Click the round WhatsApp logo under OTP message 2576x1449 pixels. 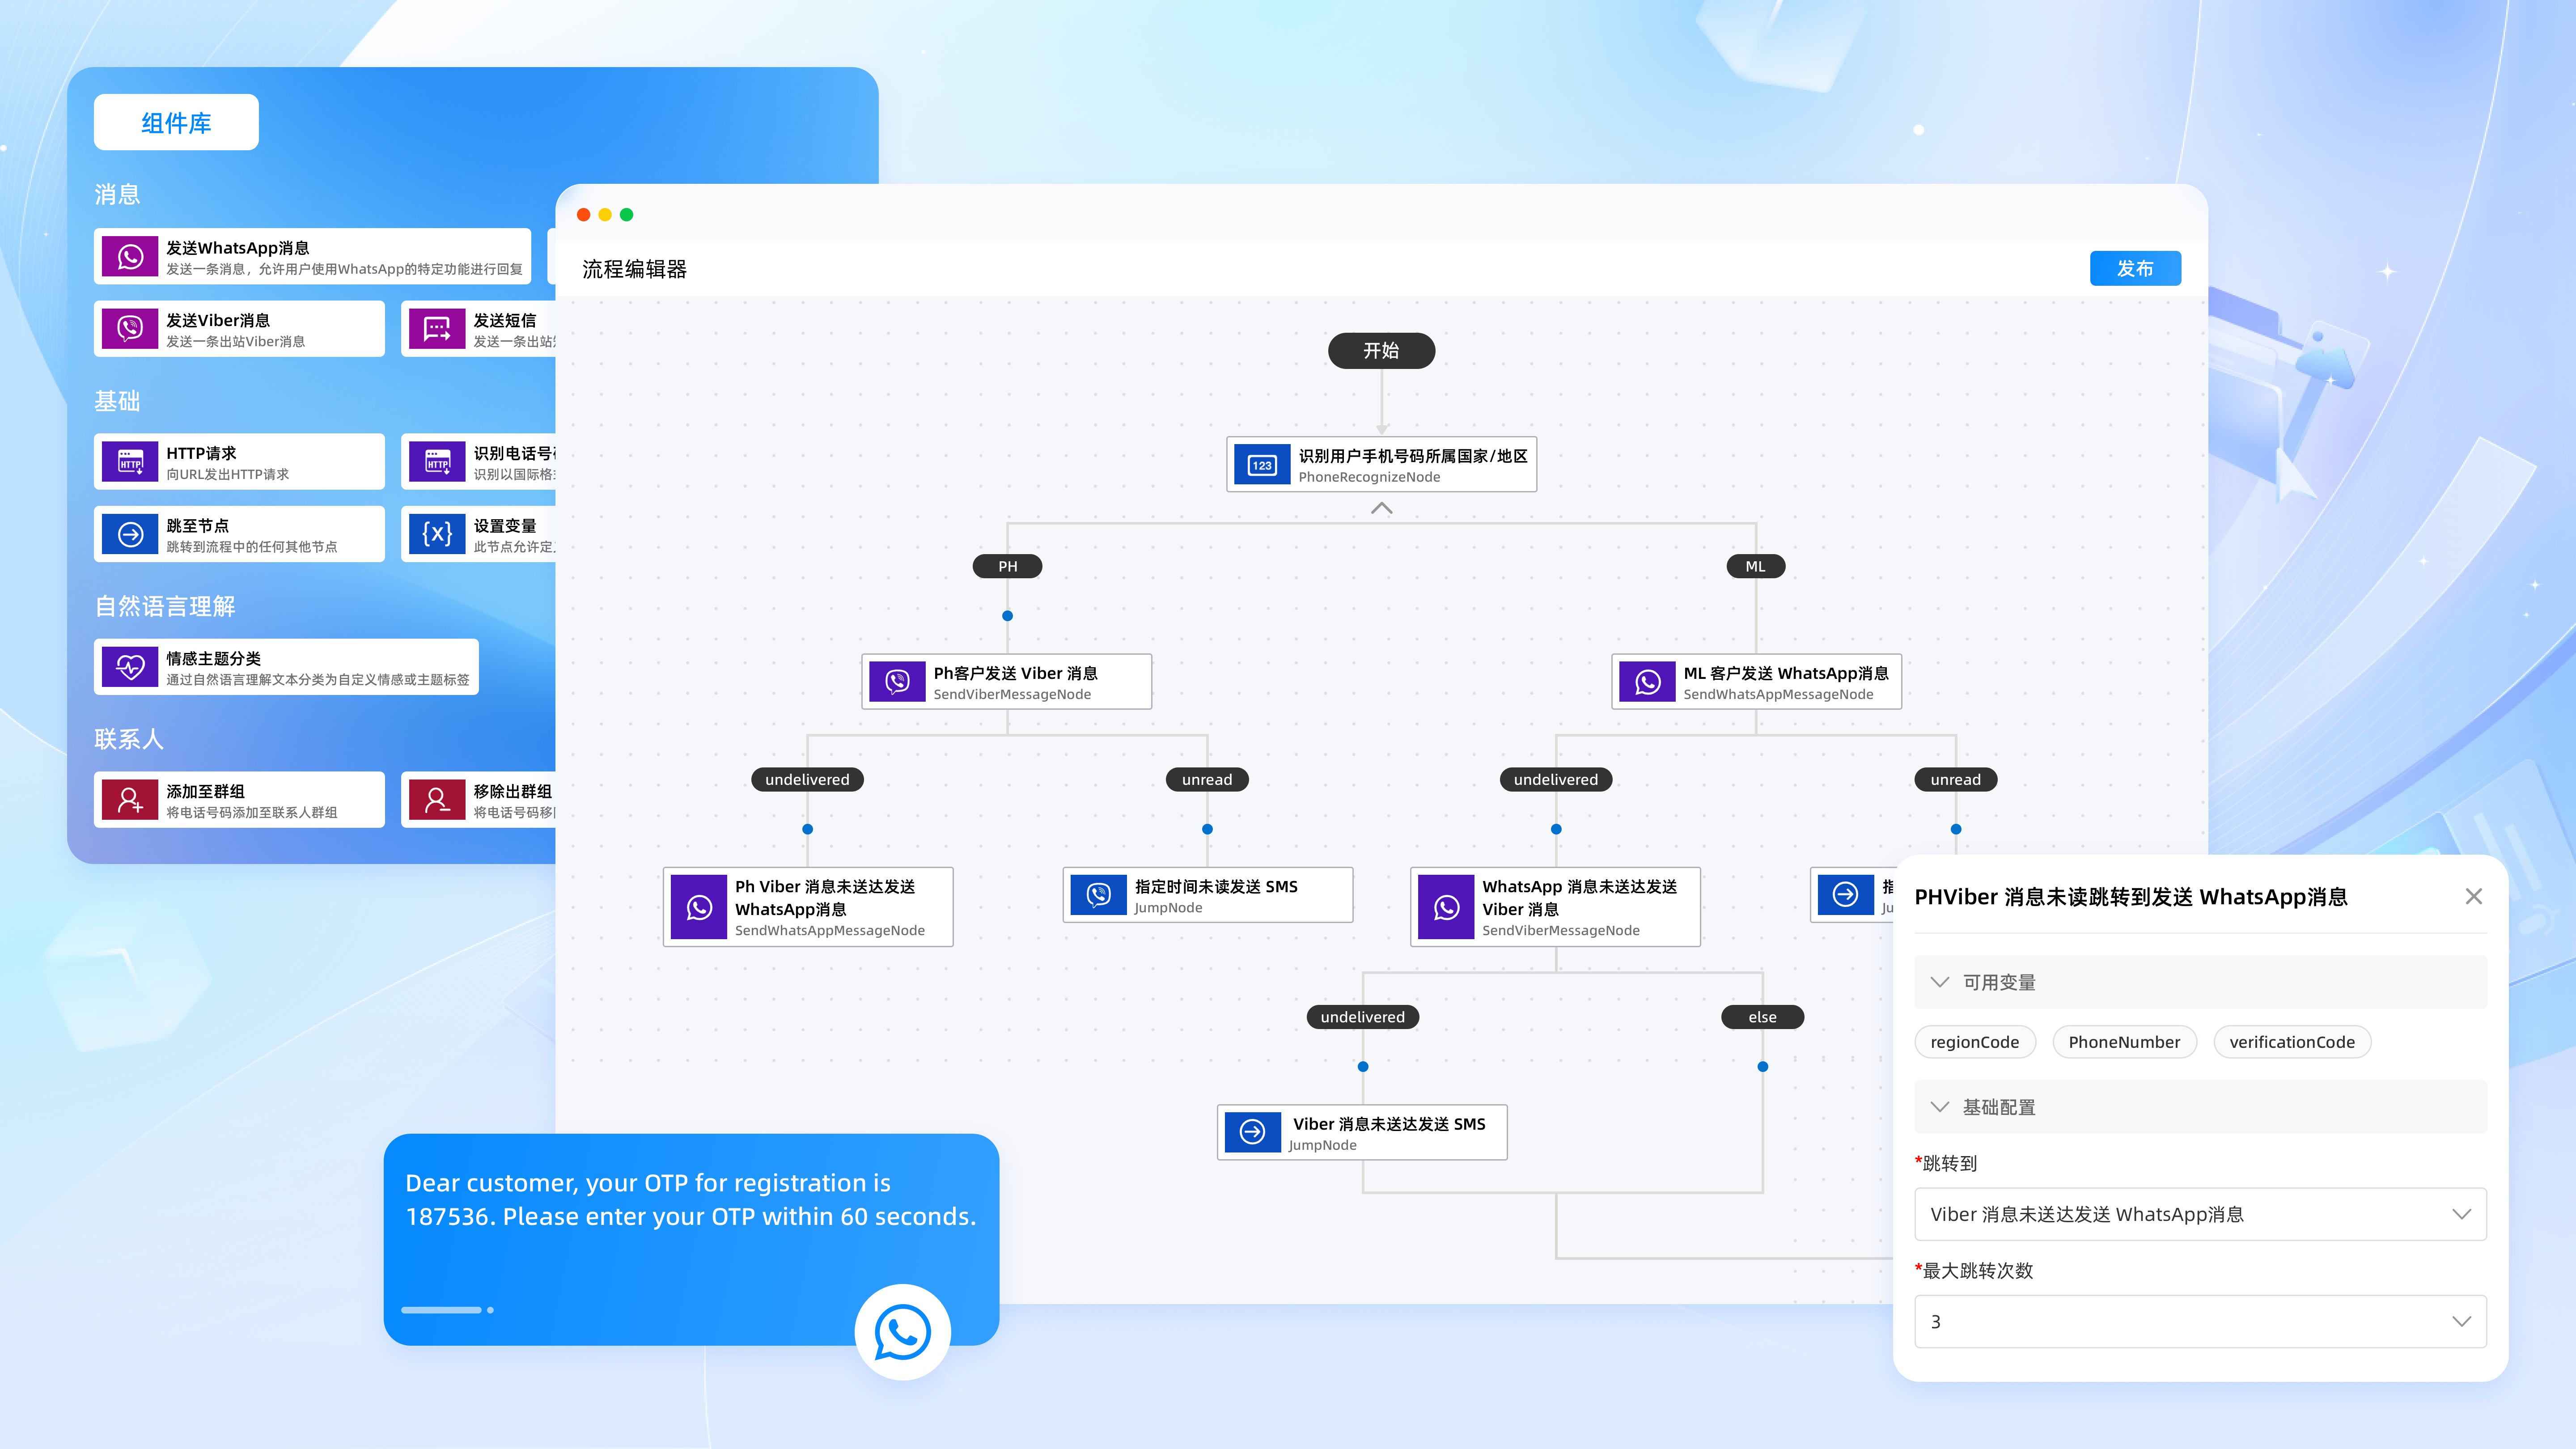click(x=902, y=1332)
